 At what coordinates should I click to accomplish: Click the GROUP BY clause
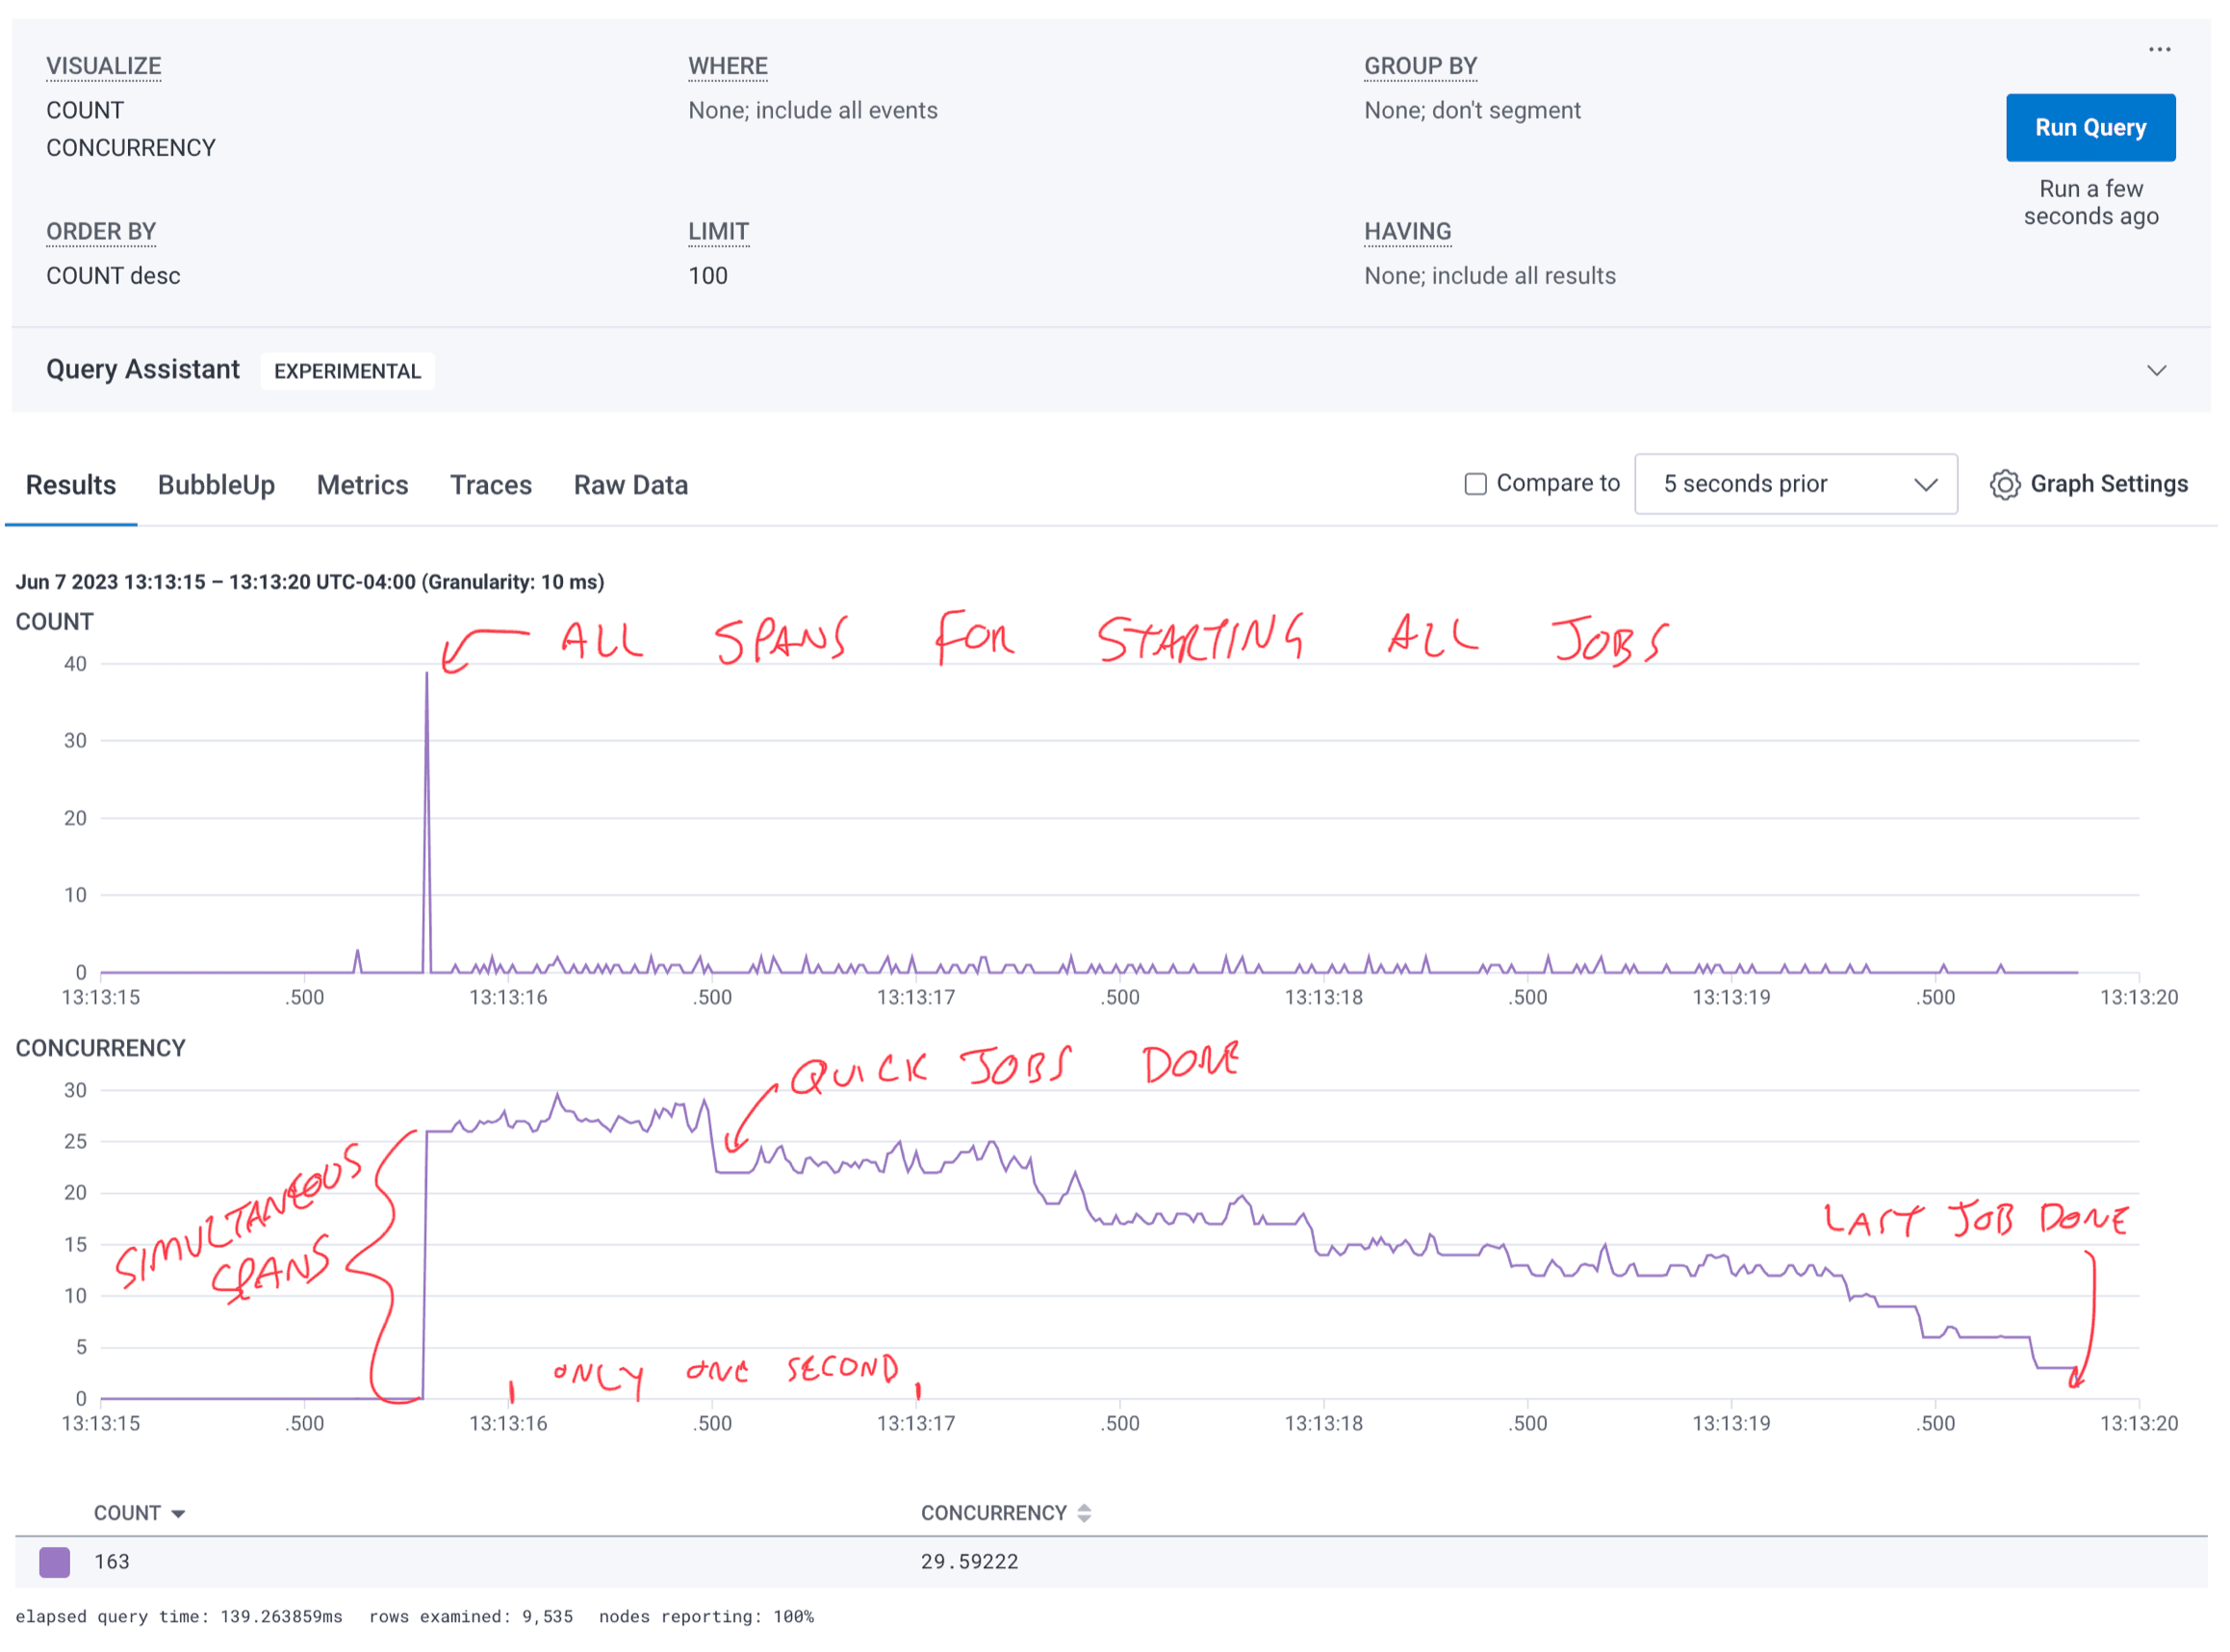[1472, 111]
